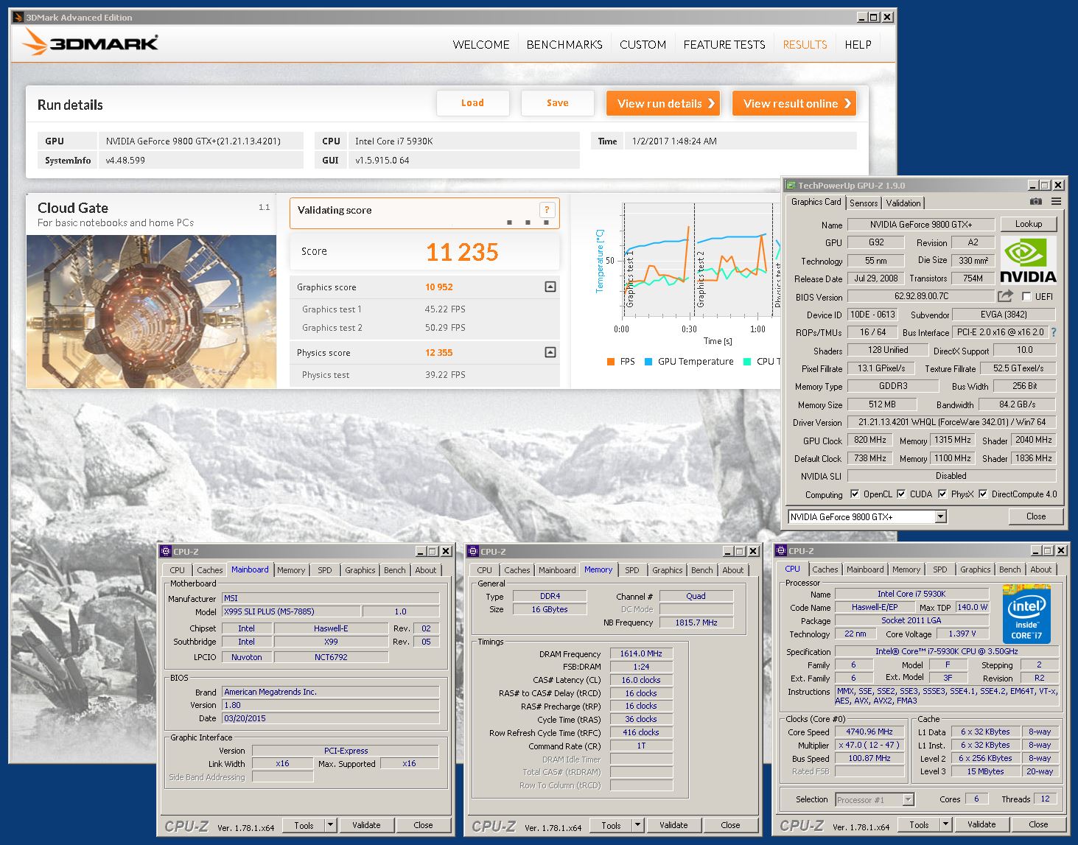Click the CPU-Z CPU window title icon
Image resolution: width=1078 pixels, height=845 pixels.
coord(781,550)
